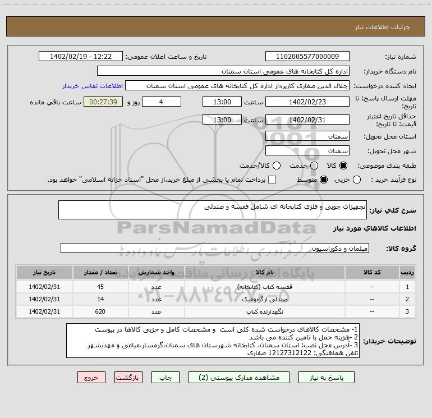Choose the جزیی purchase type radio
The width and height of the screenshot is (432, 418).
(x=357, y=180)
